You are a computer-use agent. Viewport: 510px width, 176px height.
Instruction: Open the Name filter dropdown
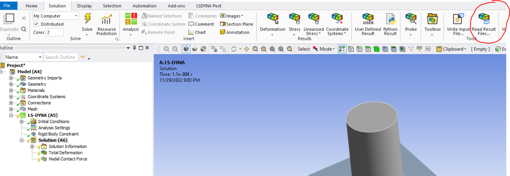[40, 57]
